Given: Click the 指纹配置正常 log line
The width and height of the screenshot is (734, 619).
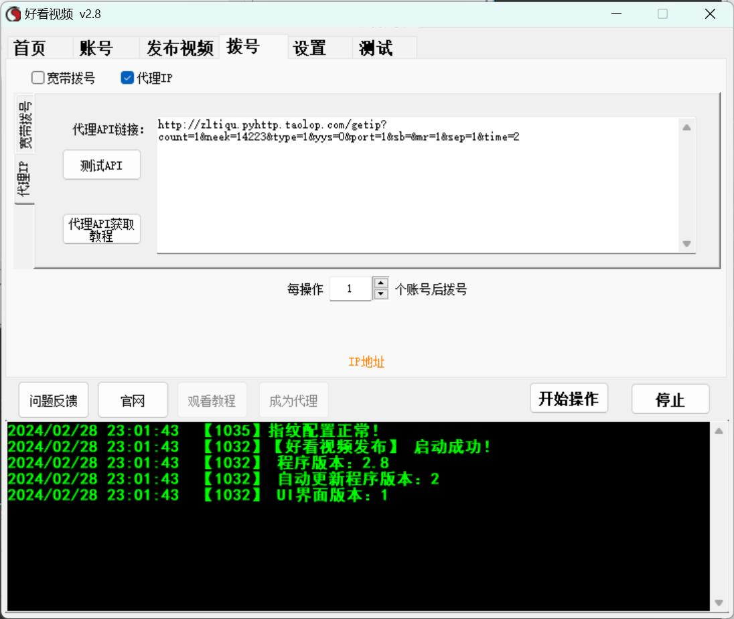Looking at the screenshot, I should click(x=193, y=430).
